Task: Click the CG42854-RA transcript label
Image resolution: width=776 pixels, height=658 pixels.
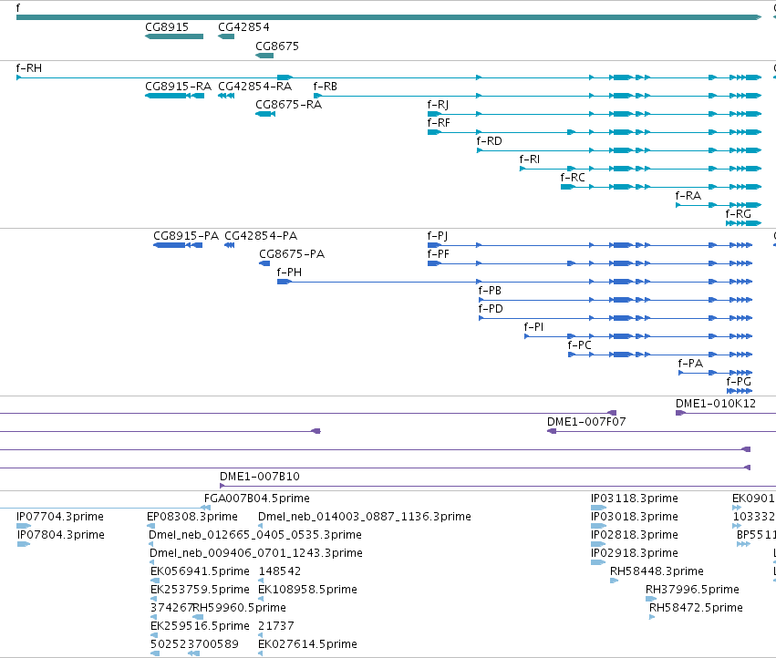Action: tap(255, 87)
